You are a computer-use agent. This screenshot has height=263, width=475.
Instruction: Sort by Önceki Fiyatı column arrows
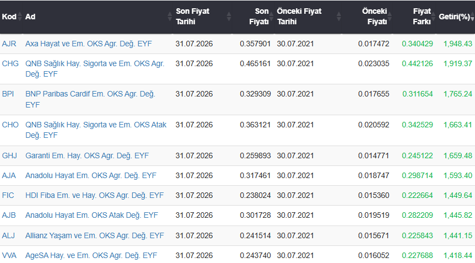point(390,17)
